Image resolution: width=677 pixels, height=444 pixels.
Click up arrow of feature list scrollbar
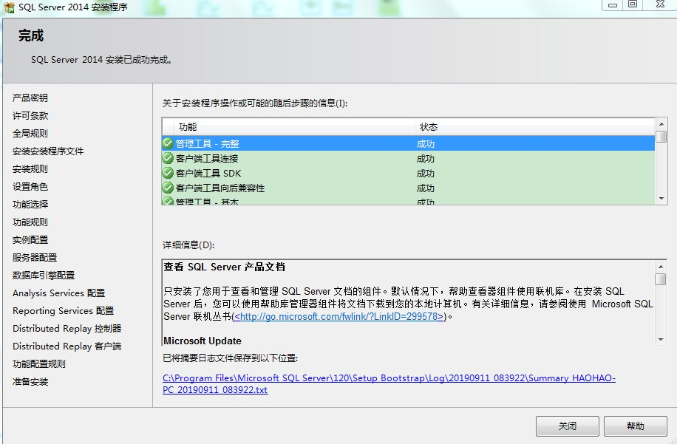tap(661, 124)
